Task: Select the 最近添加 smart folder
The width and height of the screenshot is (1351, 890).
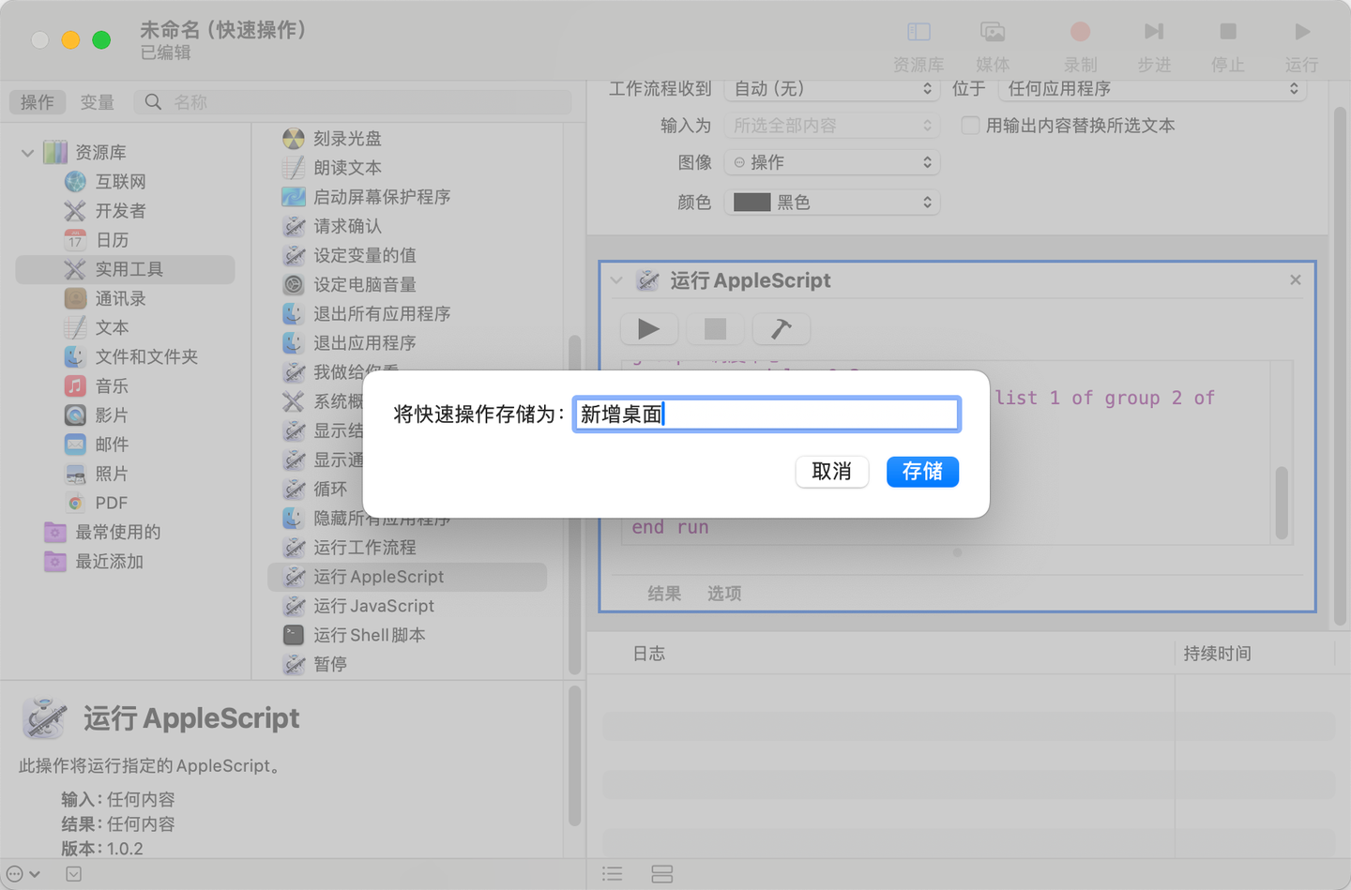Action: (109, 561)
